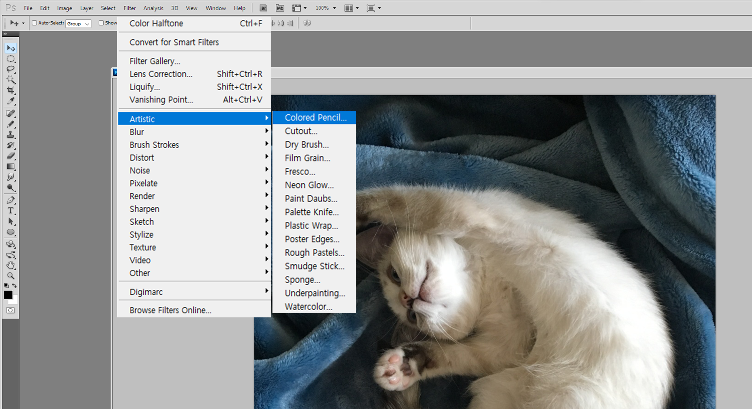This screenshot has height=409, width=752.
Task: Click Browse Filters Online
Action: click(170, 310)
